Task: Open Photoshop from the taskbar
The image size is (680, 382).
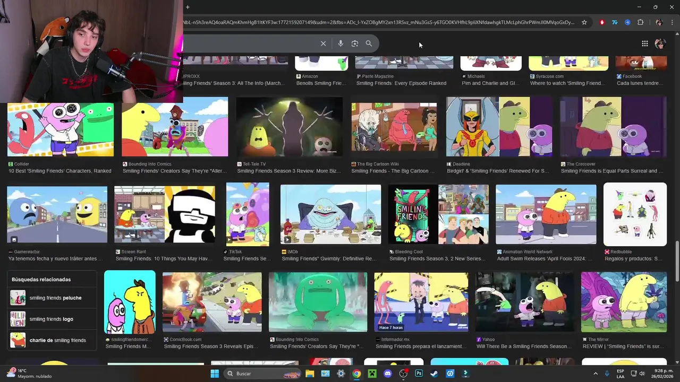Action: pos(419,374)
